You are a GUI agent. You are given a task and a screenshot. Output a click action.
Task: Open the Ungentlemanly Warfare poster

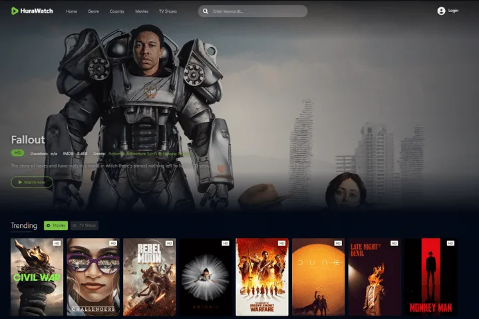click(262, 277)
